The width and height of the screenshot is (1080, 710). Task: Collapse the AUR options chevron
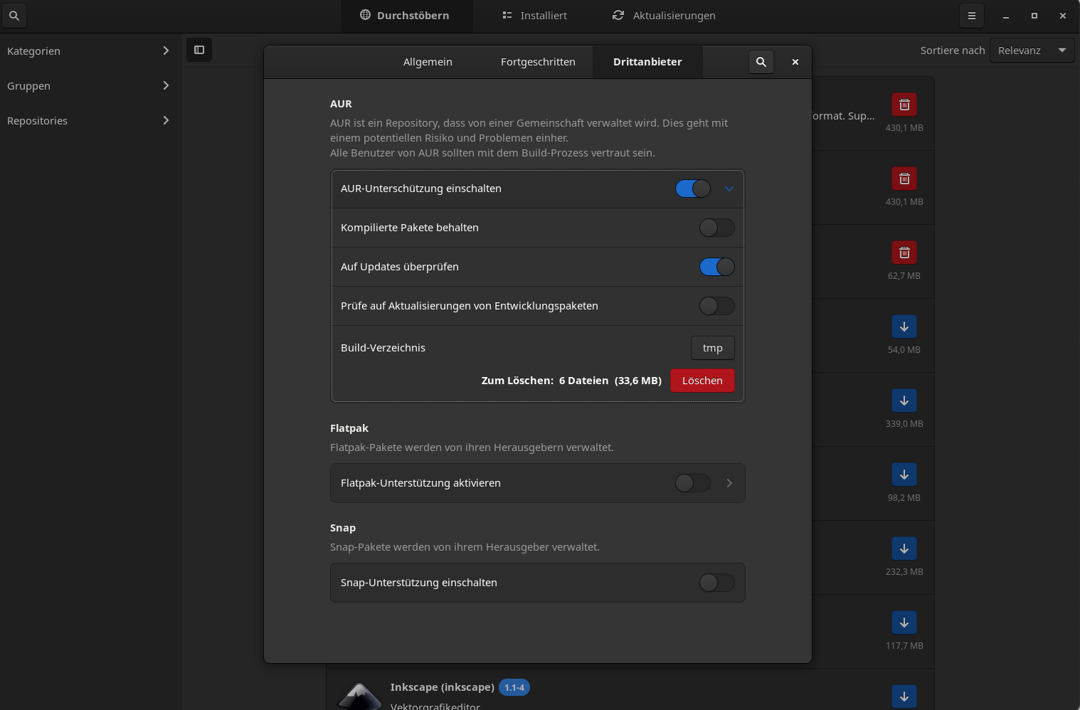pyautogui.click(x=729, y=189)
